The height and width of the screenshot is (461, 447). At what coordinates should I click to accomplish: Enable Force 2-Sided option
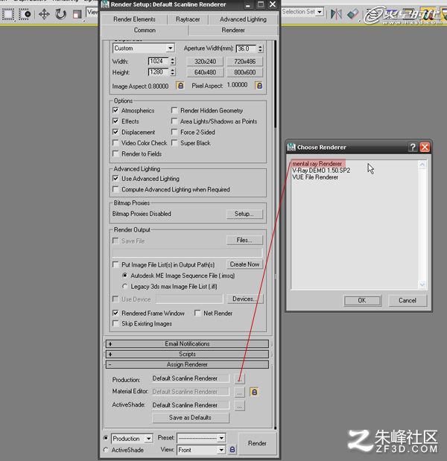coord(174,132)
